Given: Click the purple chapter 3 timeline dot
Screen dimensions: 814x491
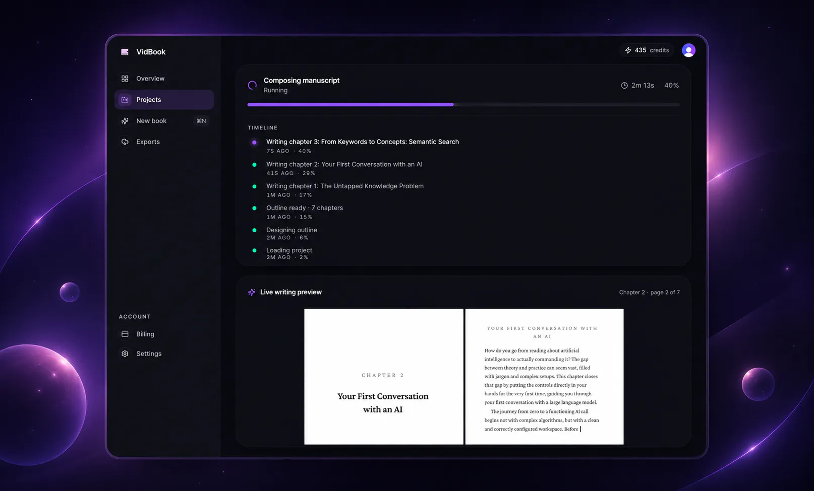Looking at the screenshot, I should pos(254,143).
